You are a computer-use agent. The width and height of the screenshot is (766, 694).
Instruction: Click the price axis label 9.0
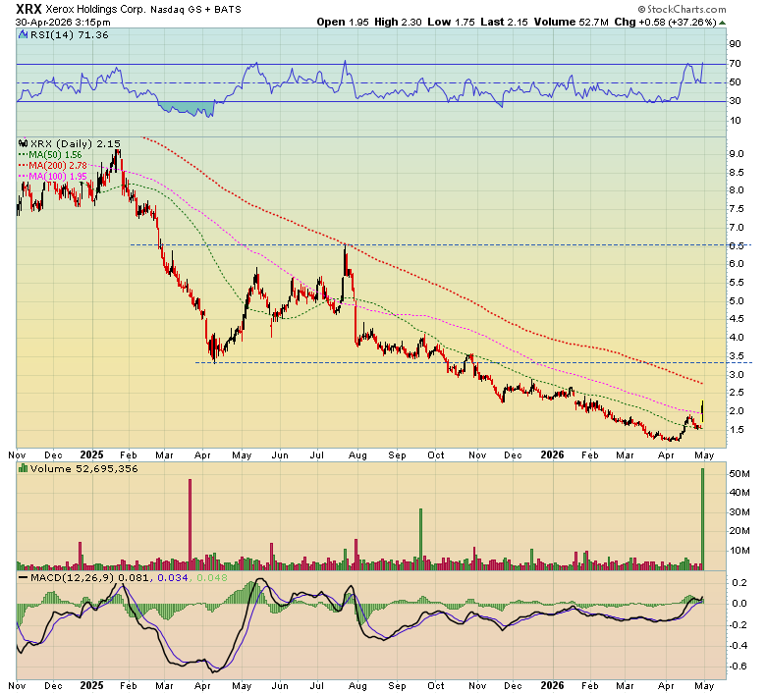737,154
